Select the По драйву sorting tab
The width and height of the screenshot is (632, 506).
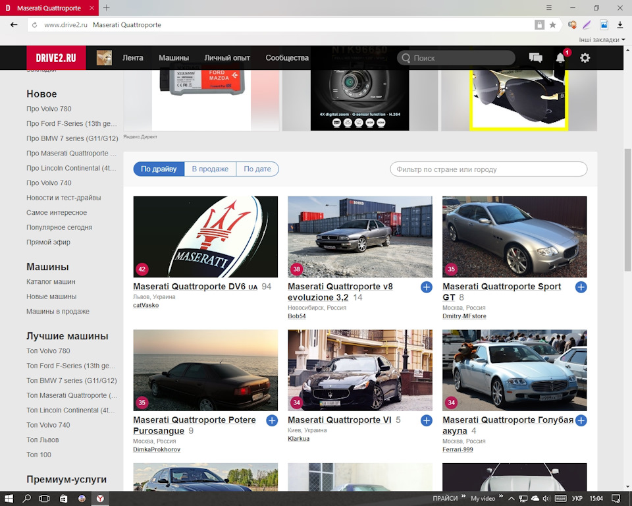click(159, 169)
